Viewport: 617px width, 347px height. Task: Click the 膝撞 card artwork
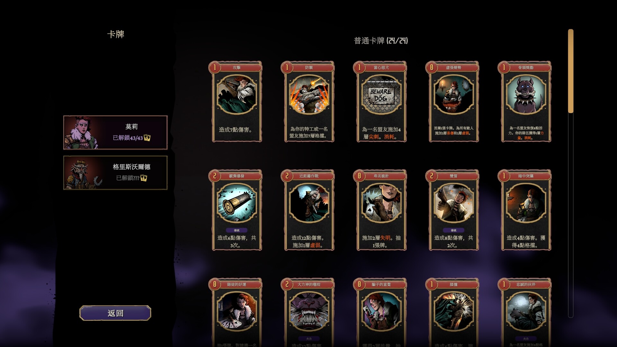pos(453,312)
